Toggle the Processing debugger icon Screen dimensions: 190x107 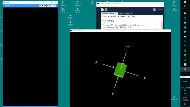(x=154, y=10)
